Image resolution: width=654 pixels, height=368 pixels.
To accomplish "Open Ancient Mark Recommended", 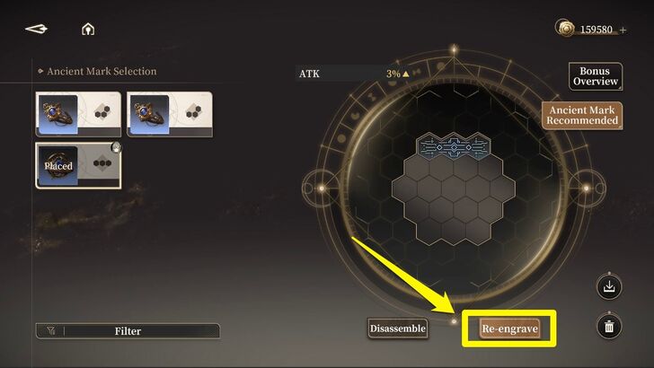I will pos(582,116).
